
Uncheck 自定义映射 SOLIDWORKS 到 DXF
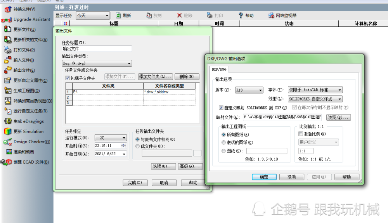click(x=221, y=107)
